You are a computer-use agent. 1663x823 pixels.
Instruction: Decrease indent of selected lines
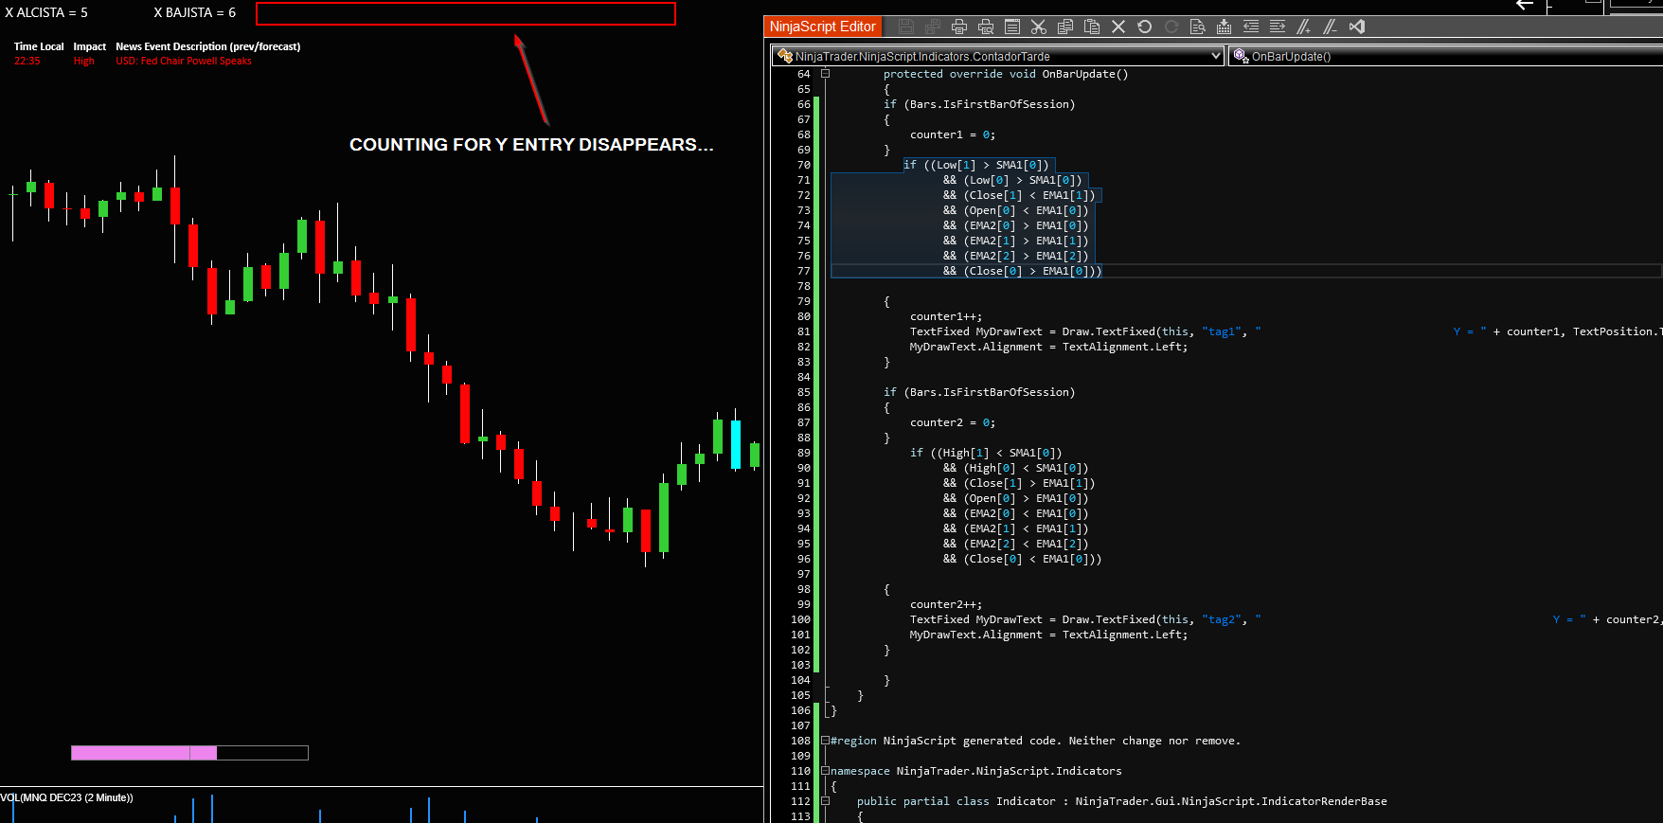[1251, 27]
